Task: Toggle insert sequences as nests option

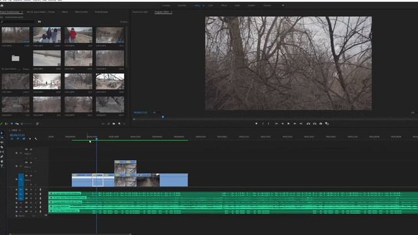Action: [12, 139]
